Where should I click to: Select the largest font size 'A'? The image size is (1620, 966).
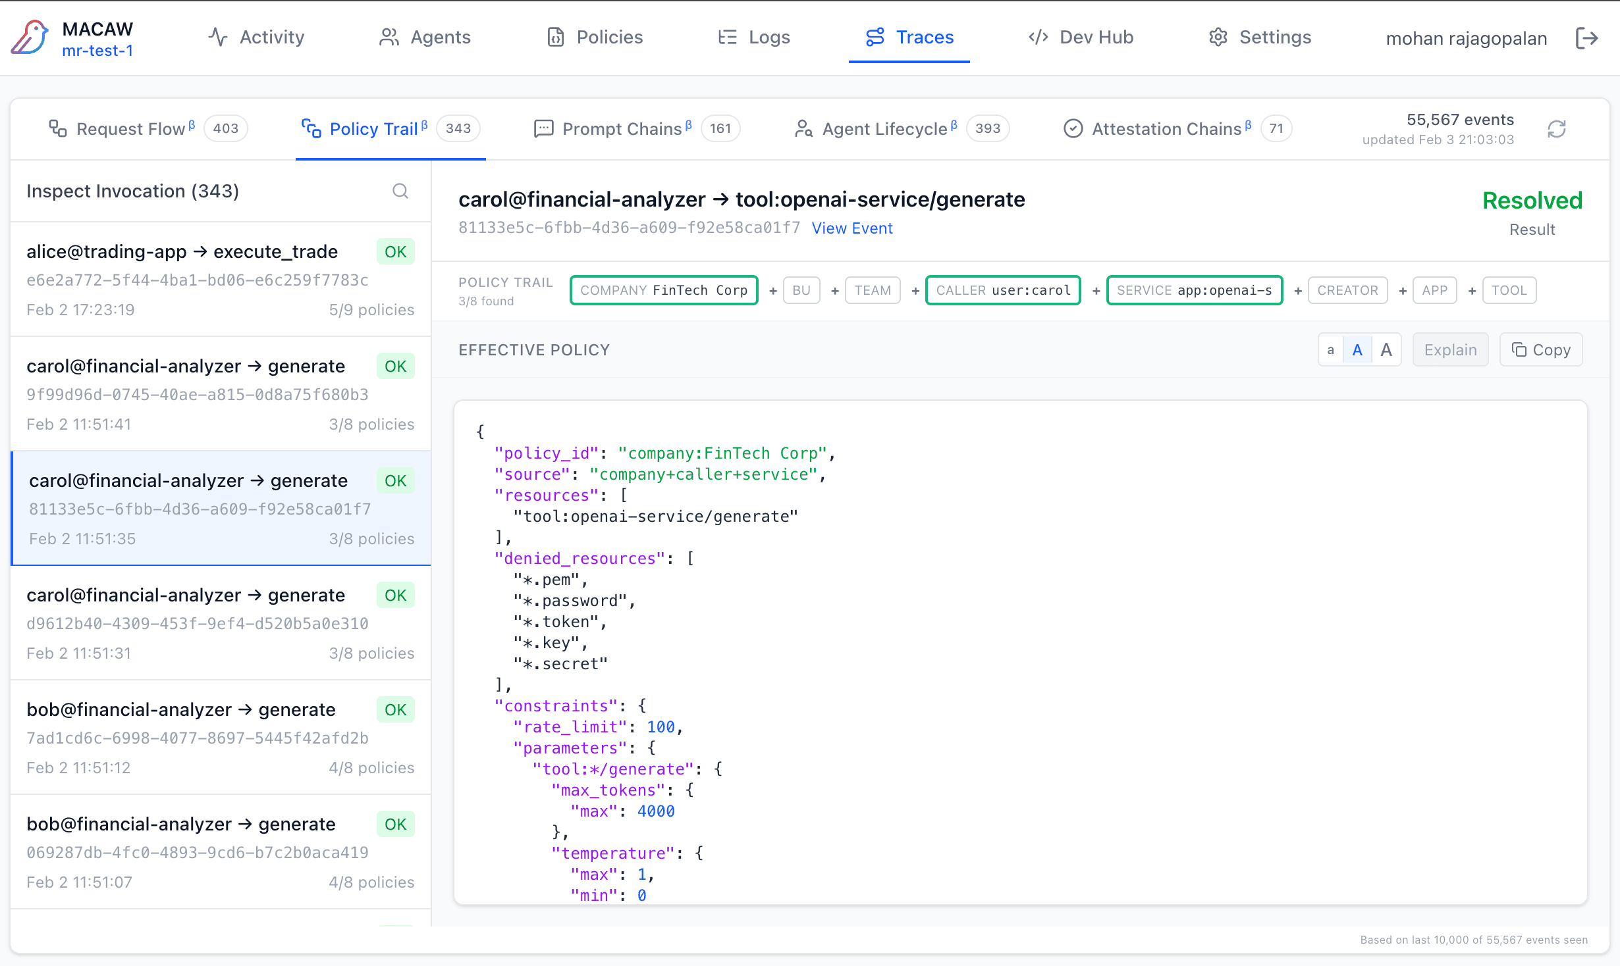tap(1386, 350)
